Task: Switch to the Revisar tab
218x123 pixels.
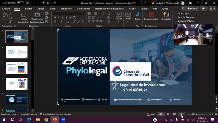Action: click(x=144, y=9)
